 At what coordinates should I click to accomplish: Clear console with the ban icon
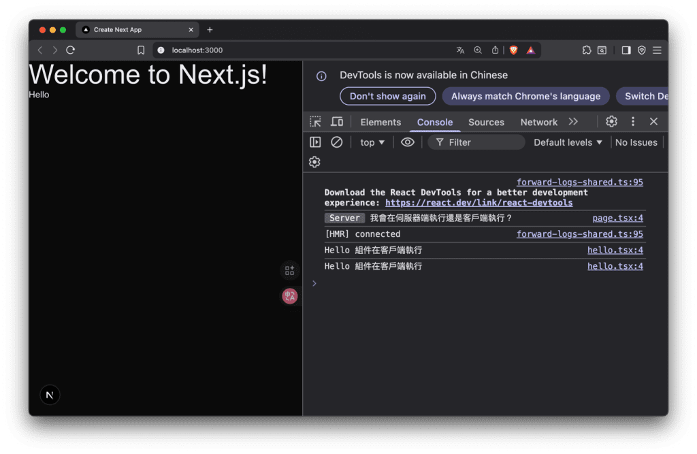click(336, 142)
